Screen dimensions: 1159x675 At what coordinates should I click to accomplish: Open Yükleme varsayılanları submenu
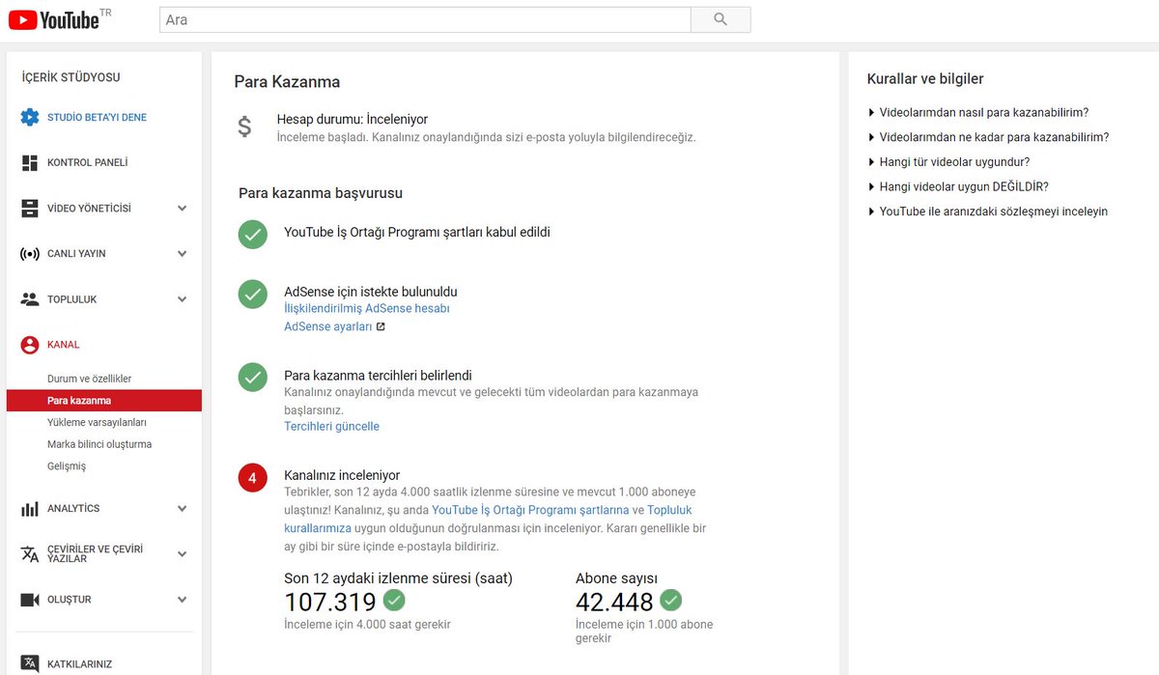97,423
